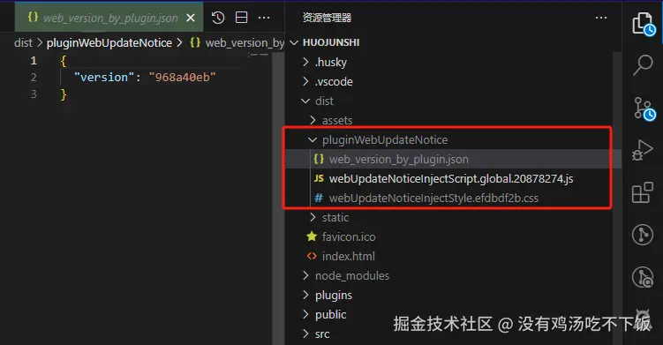The height and width of the screenshot is (345, 663).
Task: Collapse the dist folder
Action: (x=305, y=101)
